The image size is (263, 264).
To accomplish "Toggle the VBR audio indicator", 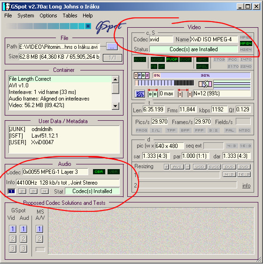I will coord(114,172).
